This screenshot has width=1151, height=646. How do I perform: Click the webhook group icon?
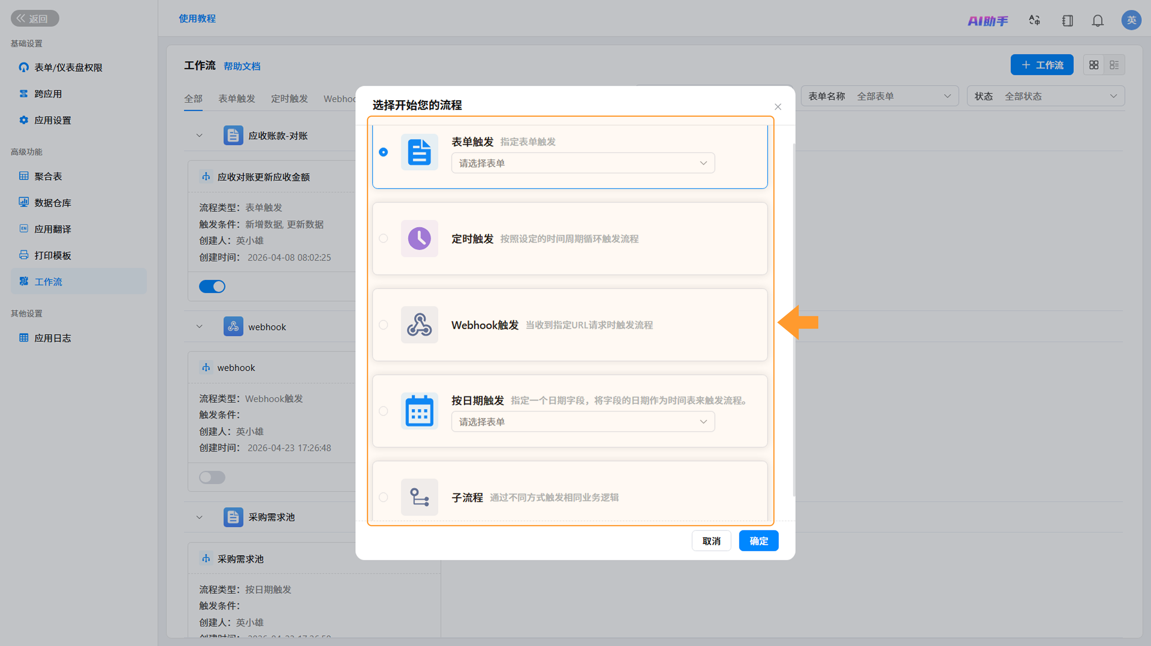point(233,327)
